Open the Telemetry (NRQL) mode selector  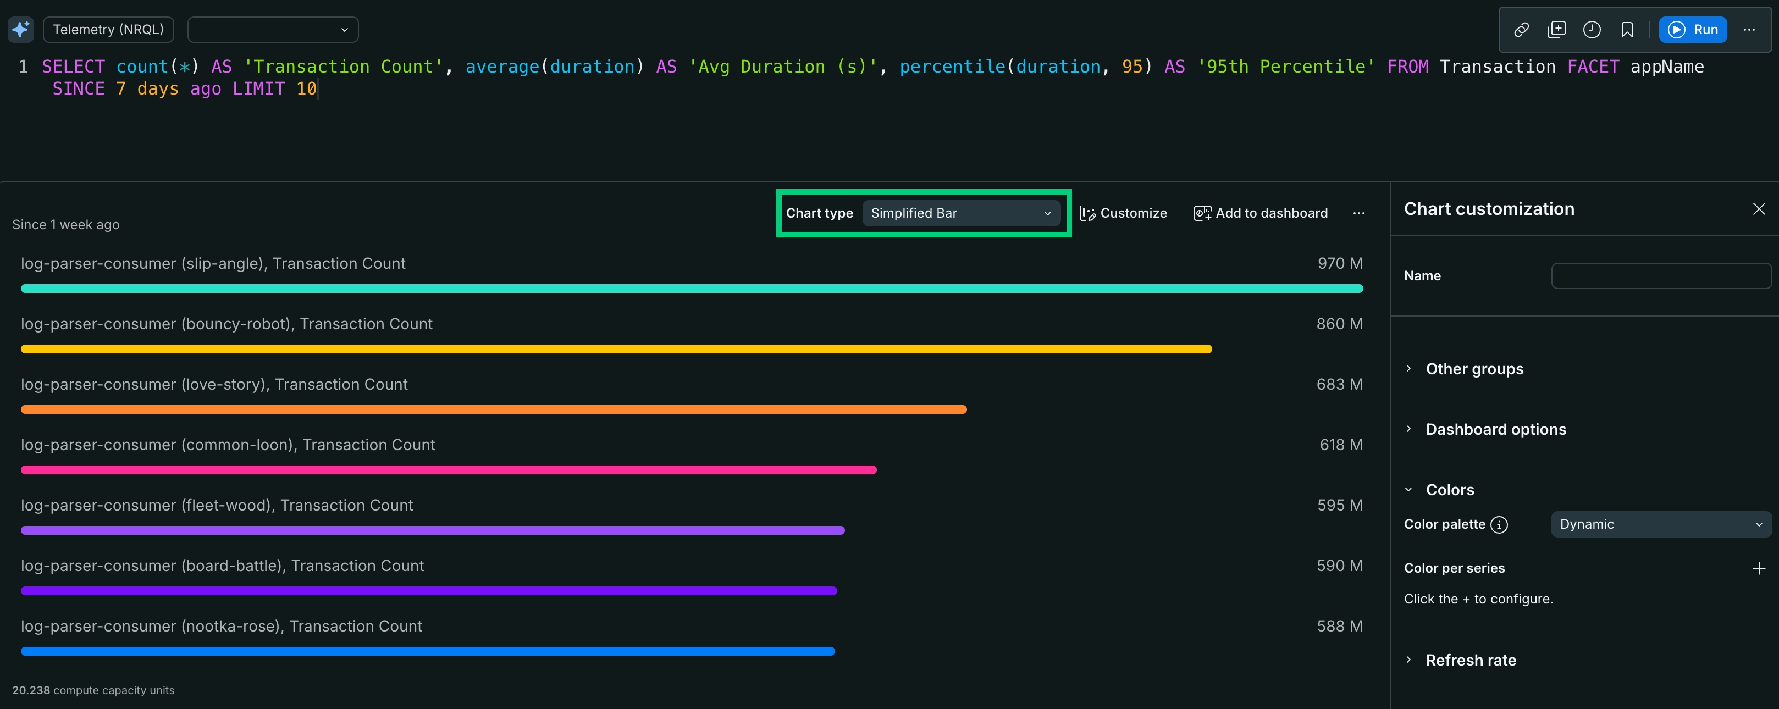[x=108, y=30]
